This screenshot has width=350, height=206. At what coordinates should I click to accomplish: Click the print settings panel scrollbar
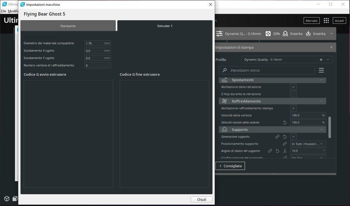click(330, 127)
